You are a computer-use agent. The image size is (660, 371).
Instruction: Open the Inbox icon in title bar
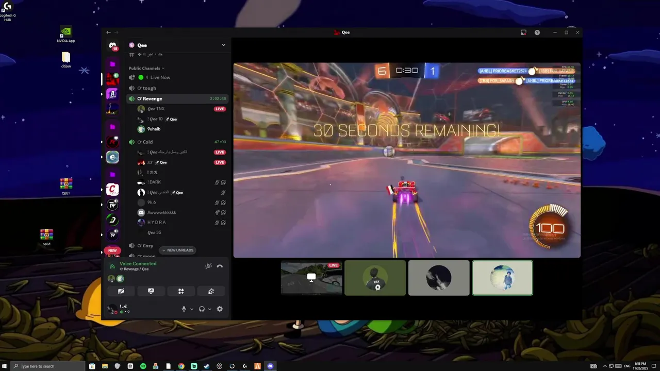pyautogui.click(x=523, y=32)
